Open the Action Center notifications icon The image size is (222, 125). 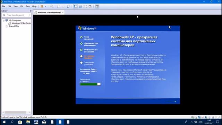pos(217,122)
